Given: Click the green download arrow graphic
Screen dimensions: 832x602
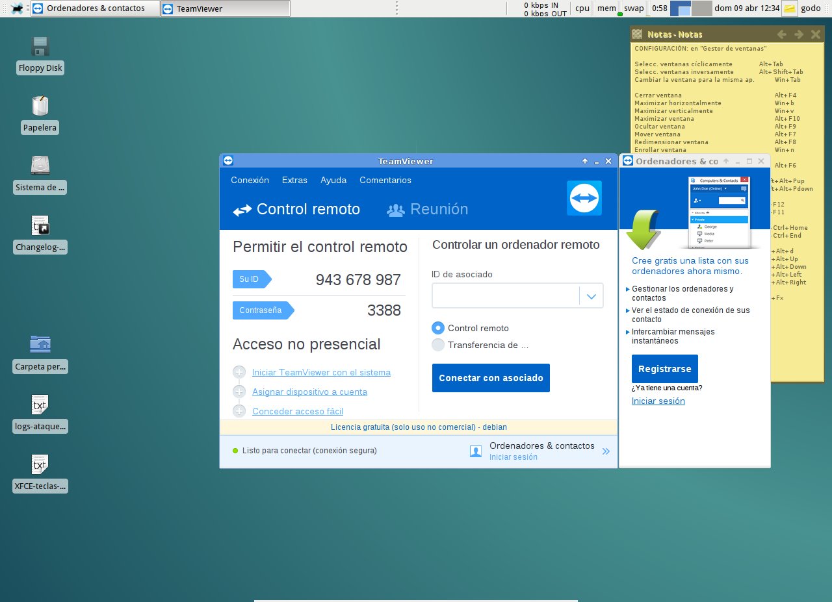Looking at the screenshot, I should 643,230.
